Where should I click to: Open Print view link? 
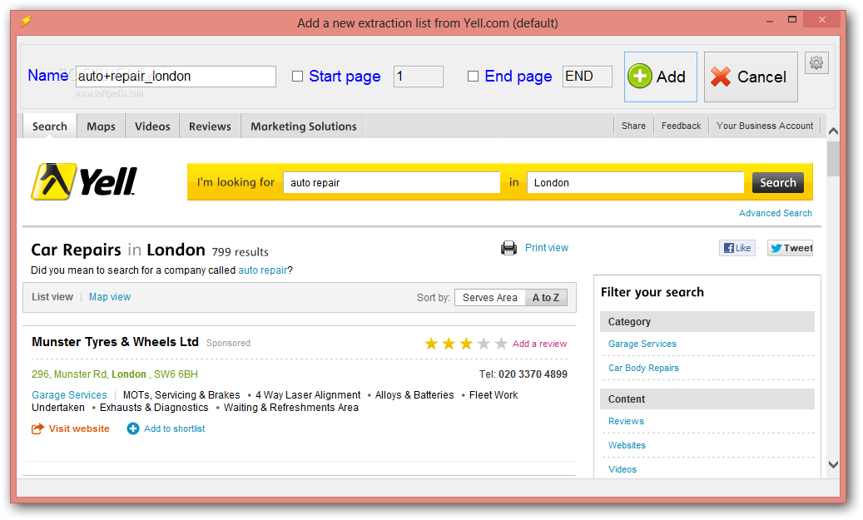point(547,248)
